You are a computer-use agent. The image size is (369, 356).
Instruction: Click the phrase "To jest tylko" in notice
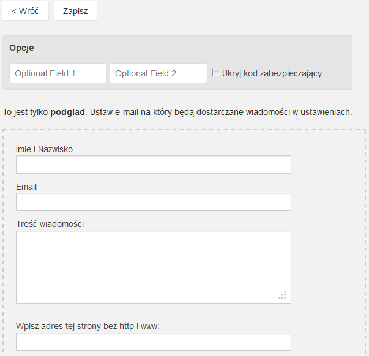(x=25, y=113)
